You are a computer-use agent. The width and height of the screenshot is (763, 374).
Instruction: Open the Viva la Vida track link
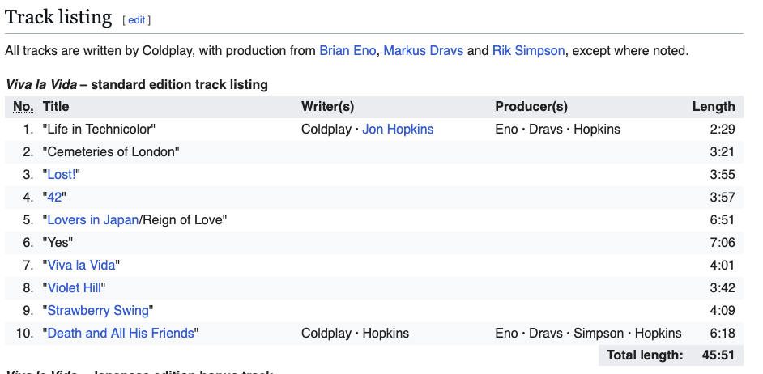pyautogui.click(x=81, y=265)
